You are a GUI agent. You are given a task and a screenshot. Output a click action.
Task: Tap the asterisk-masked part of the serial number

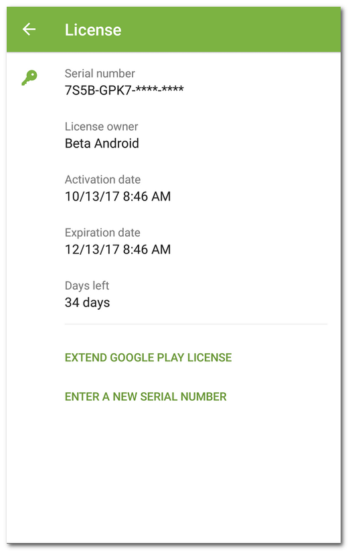[160, 90]
